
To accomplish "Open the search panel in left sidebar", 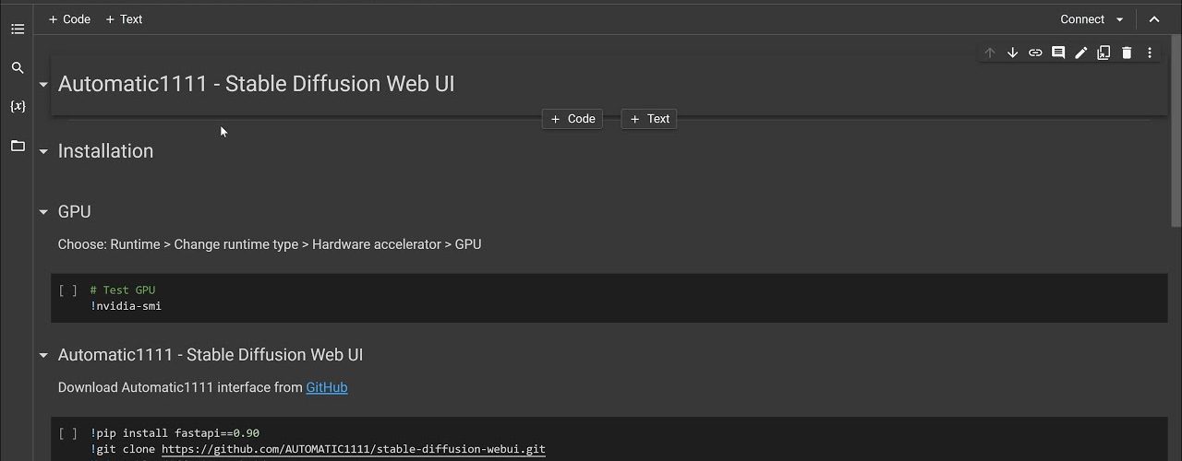I will (18, 68).
